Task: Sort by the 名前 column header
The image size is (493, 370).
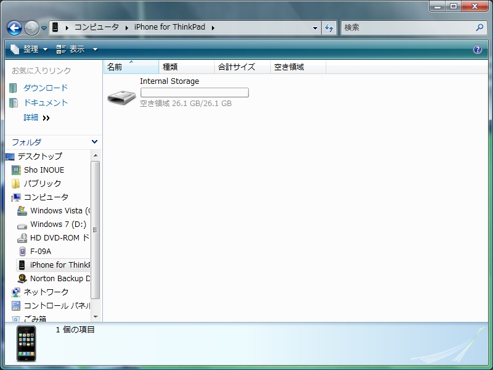Action: [x=131, y=67]
